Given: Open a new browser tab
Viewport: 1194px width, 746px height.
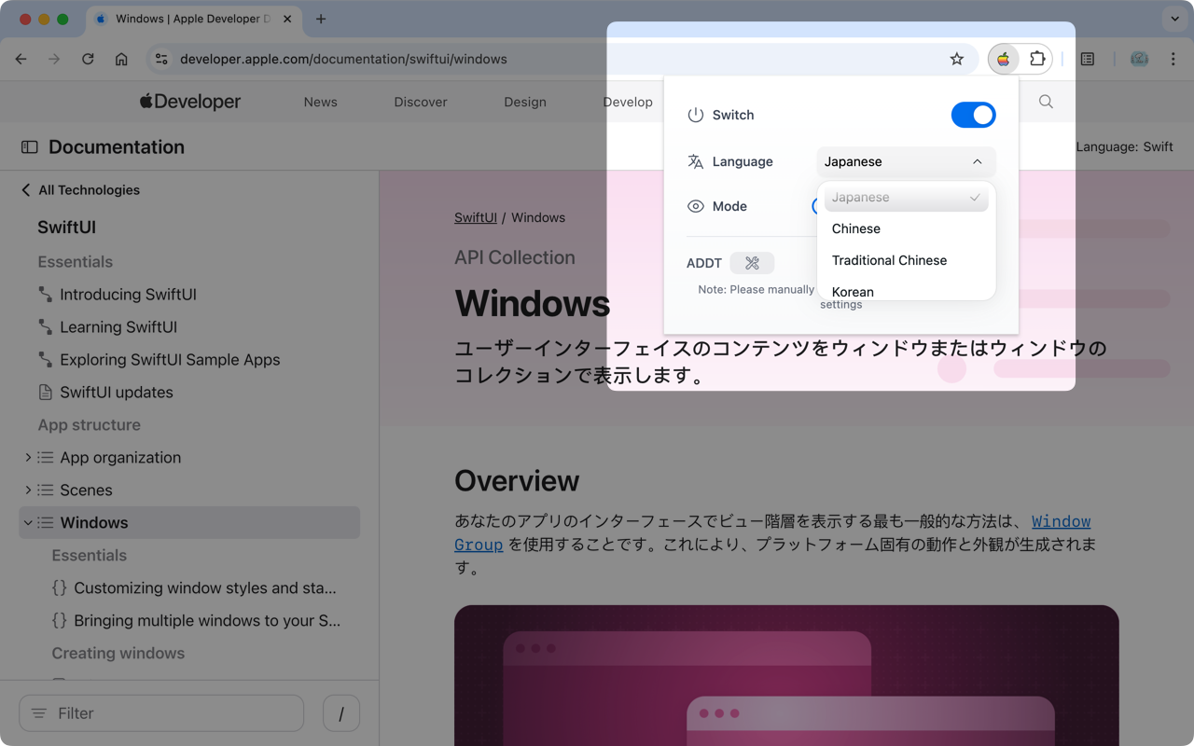Looking at the screenshot, I should click(321, 19).
